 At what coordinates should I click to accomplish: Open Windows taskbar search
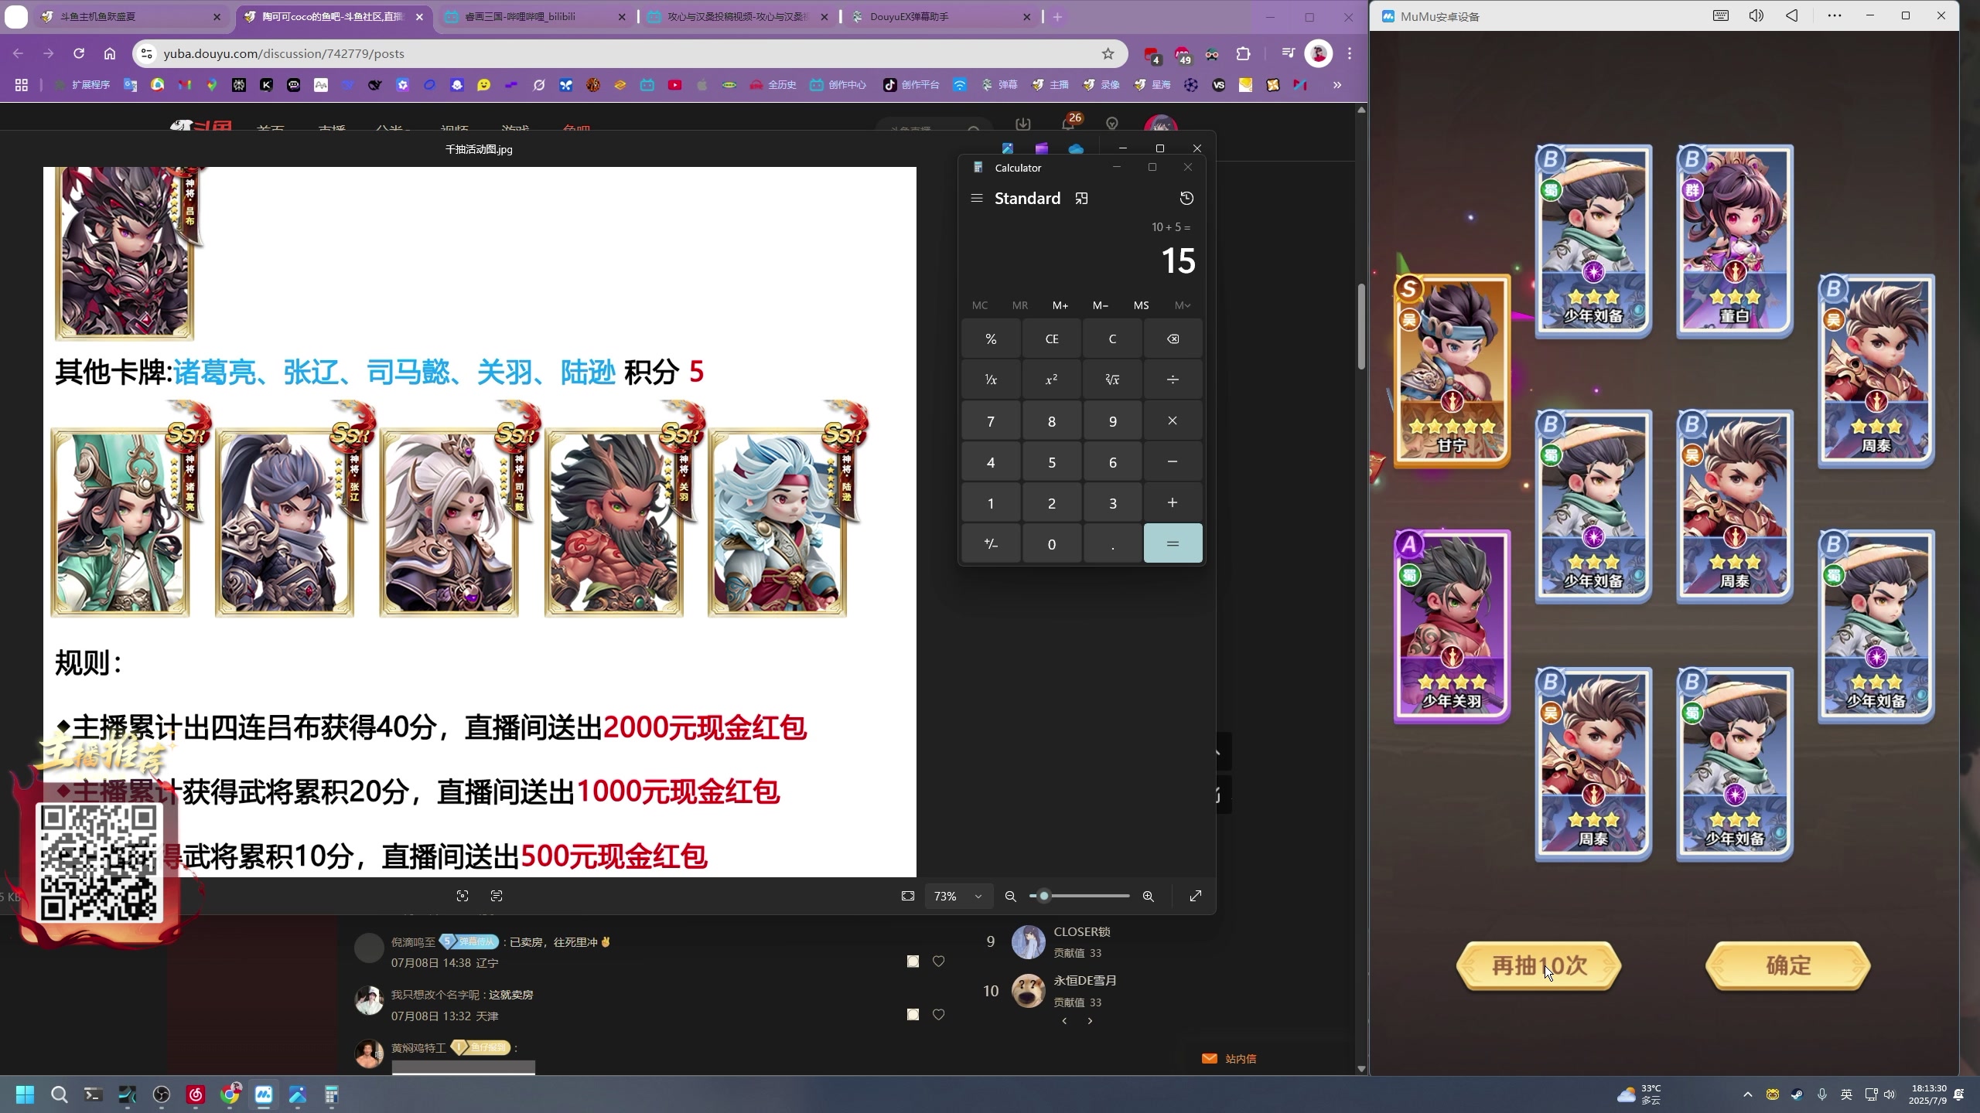(x=59, y=1094)
